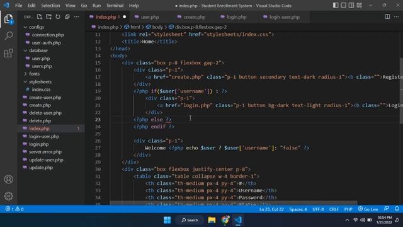The height and width of the screenshot is (227, 403).
Task: Click the editor horizontal scrollbar
Action: 234,203
